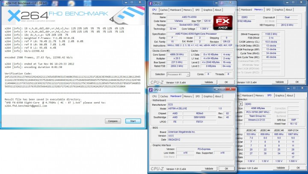Screen dimensions: 308x174
Task: Click OK in the ECS mainboard window
Action: pyautogui.click(x=226, y=168)
